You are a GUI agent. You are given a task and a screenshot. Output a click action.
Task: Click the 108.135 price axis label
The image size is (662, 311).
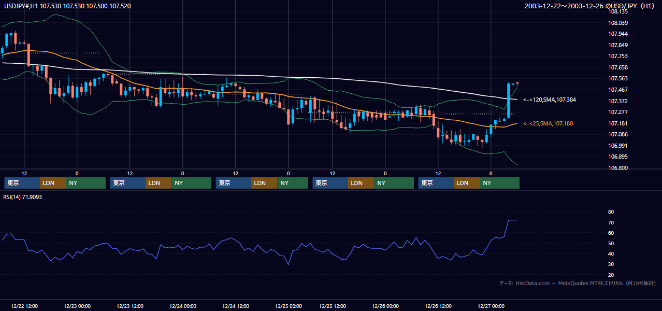618,11
